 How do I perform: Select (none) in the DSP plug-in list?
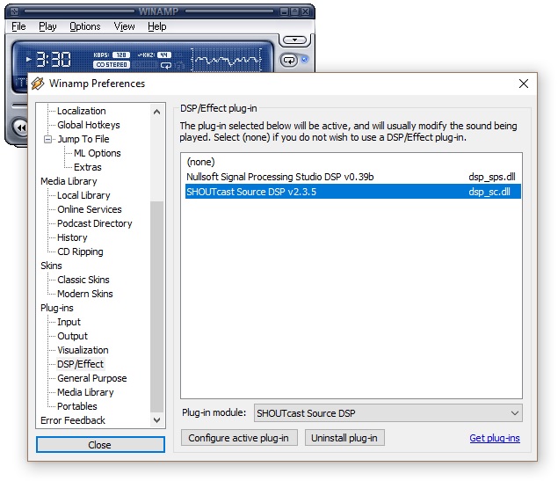[x=352, y=162]
